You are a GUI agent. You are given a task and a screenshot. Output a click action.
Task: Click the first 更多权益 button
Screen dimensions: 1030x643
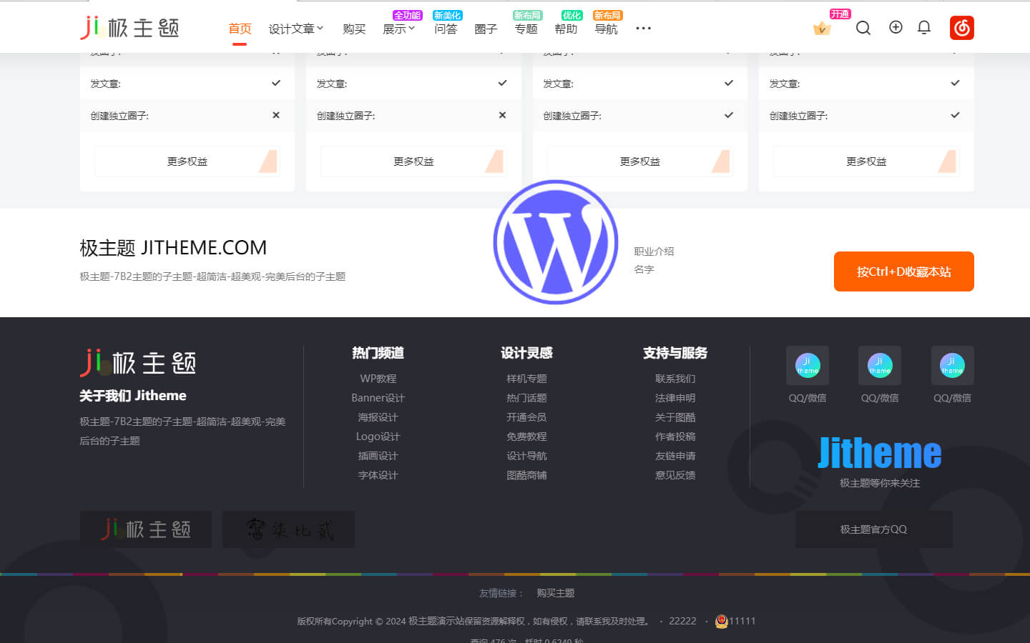187,161
